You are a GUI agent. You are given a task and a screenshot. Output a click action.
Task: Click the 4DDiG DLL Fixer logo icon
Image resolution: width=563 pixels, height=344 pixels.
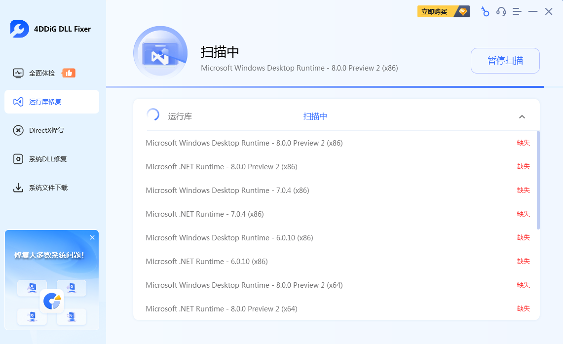coord(19,29)
